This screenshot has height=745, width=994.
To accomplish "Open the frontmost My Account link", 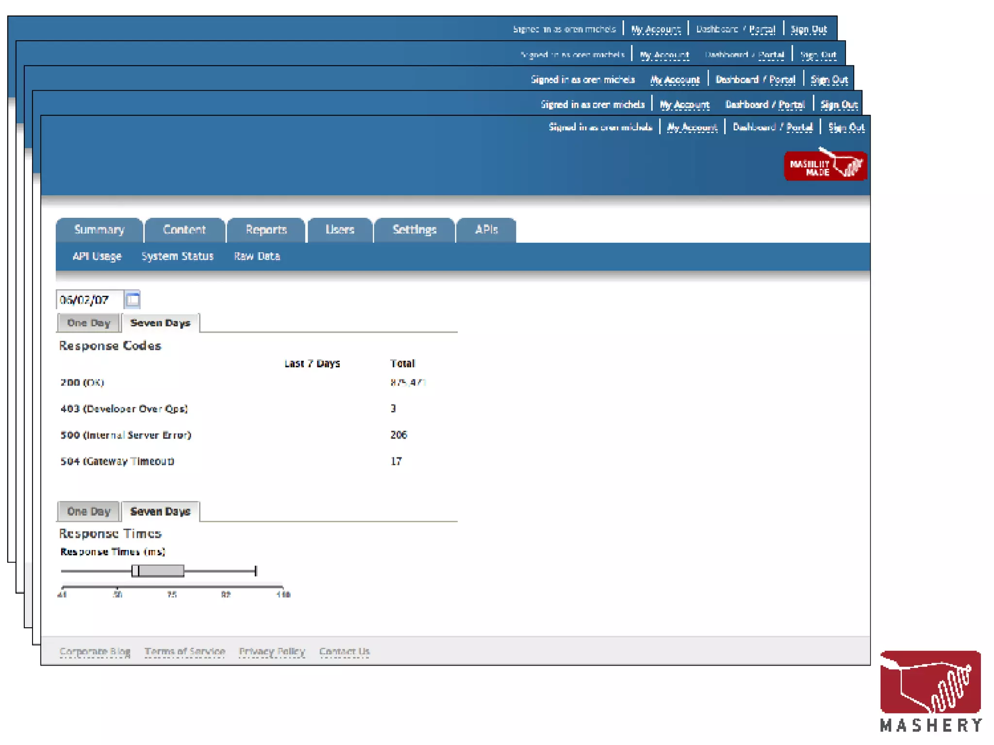I will pyautogui.click(x=692, y=127).
